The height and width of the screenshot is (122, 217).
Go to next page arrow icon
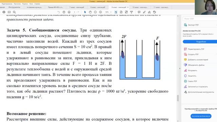(69, 12)
